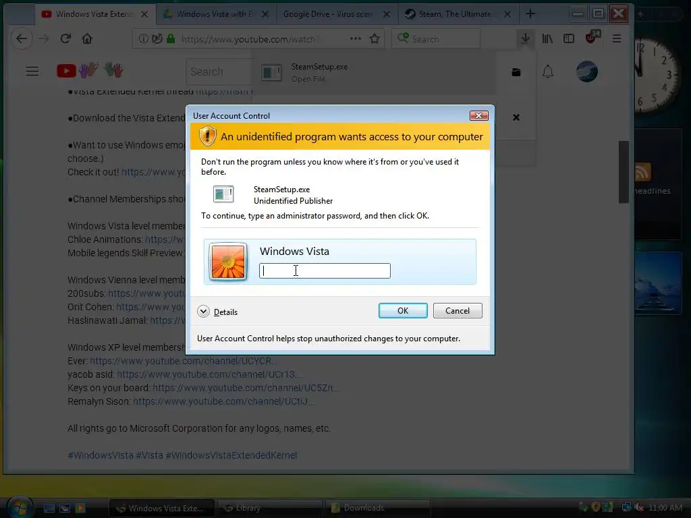Select Downloads taskbar button
This screenshot has width=691, height=518.
coord(377,509)
